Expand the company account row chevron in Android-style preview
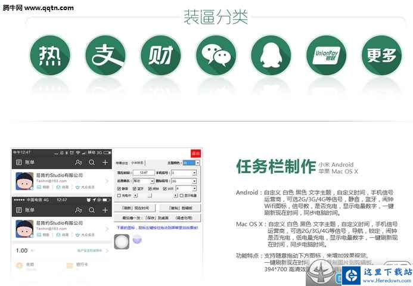413x286 pixels. [x=107, y=181]
